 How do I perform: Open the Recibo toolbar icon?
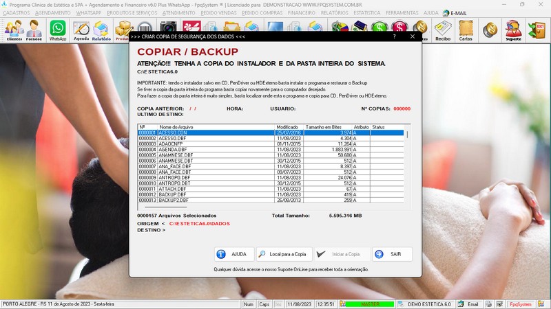coord(443,30)
